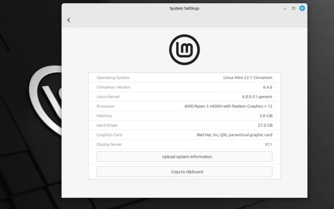Click the Memory label
The width and height of the screenshot is (334, 209).
[x=104, y=116]
